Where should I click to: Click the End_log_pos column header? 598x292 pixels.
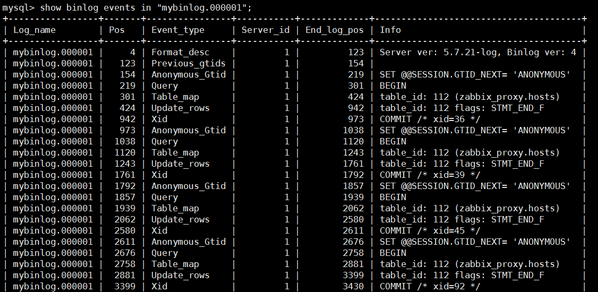tap(335, 30)
